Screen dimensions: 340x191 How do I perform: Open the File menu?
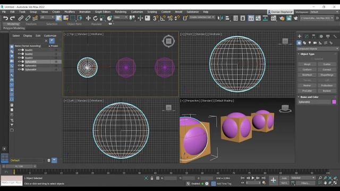pyautogui.click(x=4, y=12)
